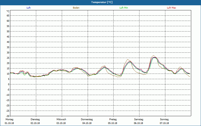Click the '07.10.18' date label
This screenshot has width=201, height=126.
point(164,123)
